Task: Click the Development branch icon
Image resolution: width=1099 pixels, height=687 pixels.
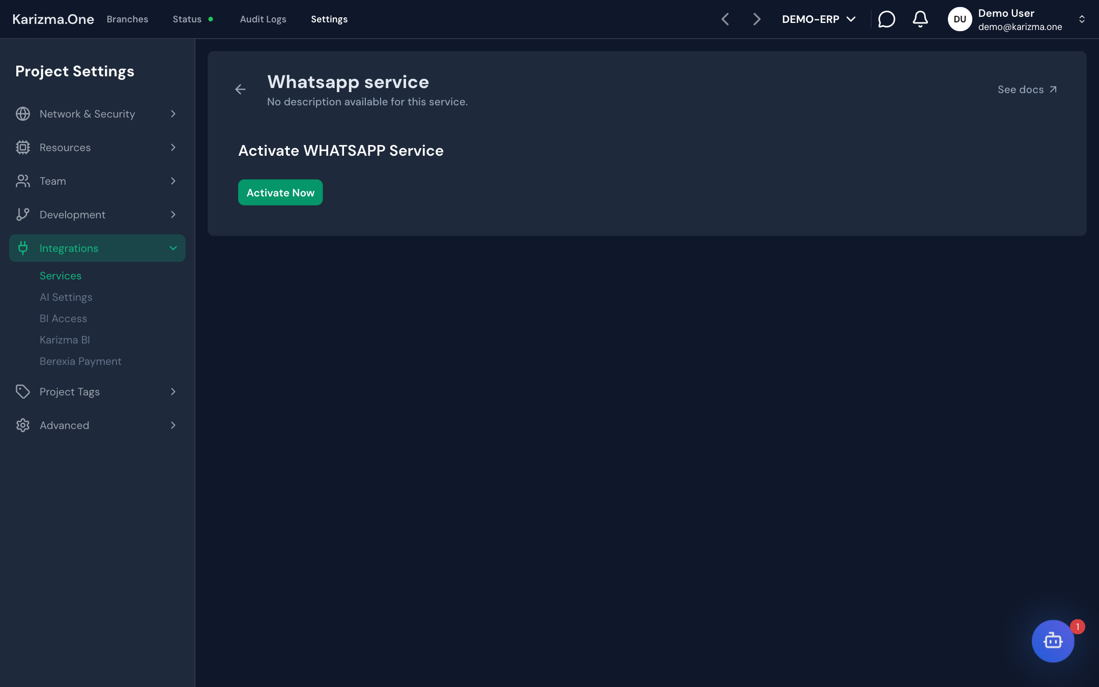Action: click(x=23, y=215)
